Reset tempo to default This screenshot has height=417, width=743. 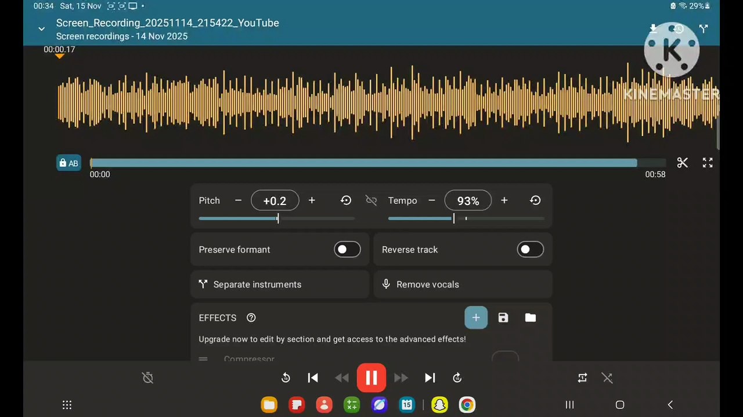point(535,200)
